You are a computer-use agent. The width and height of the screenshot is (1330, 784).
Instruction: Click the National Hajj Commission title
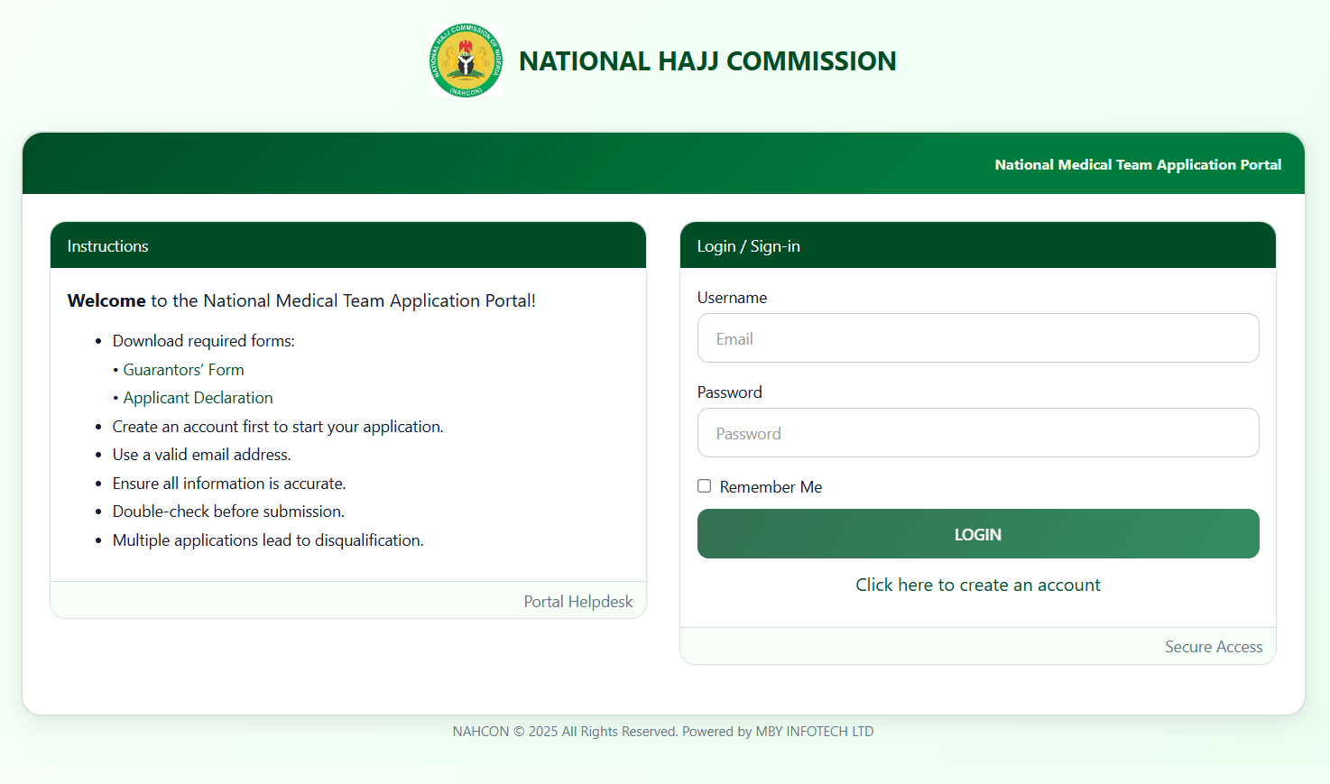tap(707, 61)
